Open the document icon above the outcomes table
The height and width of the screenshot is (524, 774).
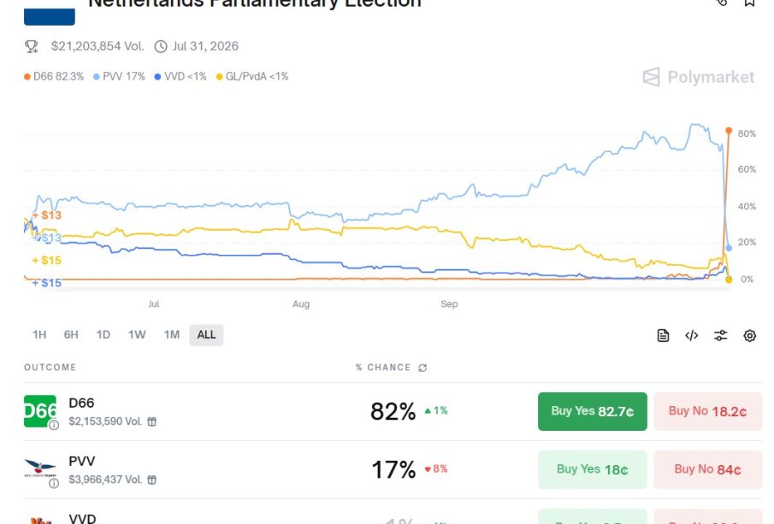click(x=663, y=336)
